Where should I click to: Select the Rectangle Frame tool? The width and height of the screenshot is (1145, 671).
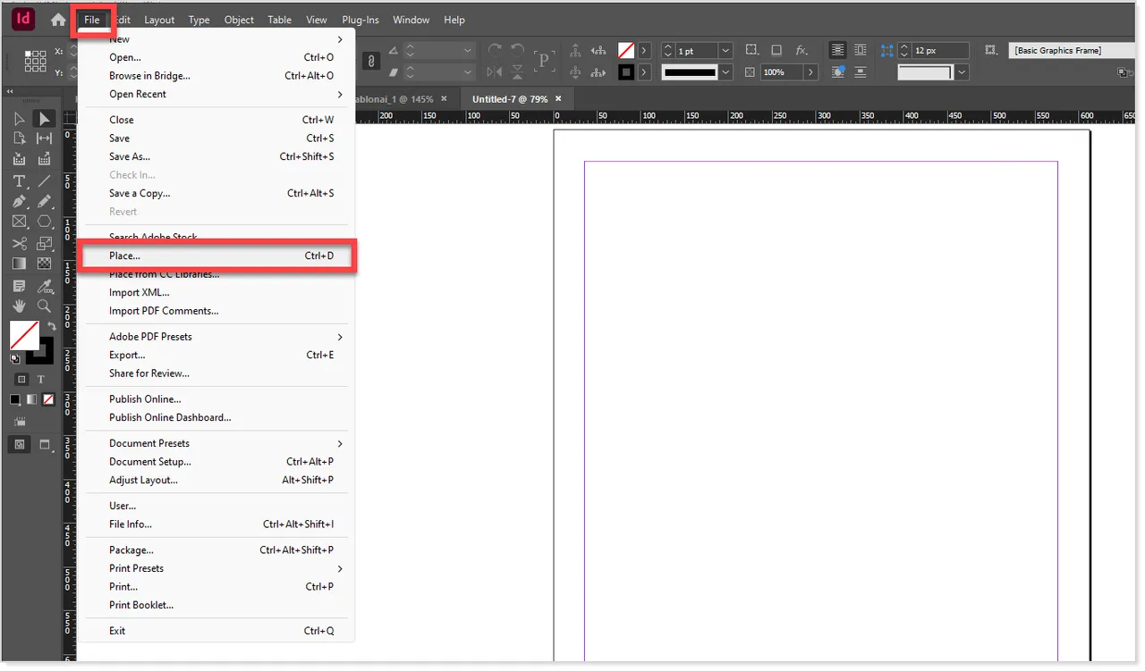point(19,221)
